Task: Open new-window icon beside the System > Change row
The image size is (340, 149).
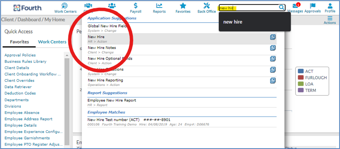Action: (x=273, y=70)
